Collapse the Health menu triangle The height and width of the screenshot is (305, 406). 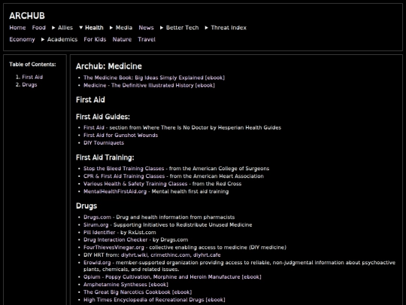[x=80, y=28]
